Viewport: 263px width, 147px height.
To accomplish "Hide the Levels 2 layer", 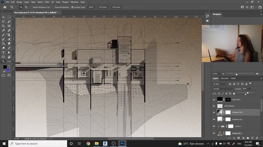I will (214, 126).
